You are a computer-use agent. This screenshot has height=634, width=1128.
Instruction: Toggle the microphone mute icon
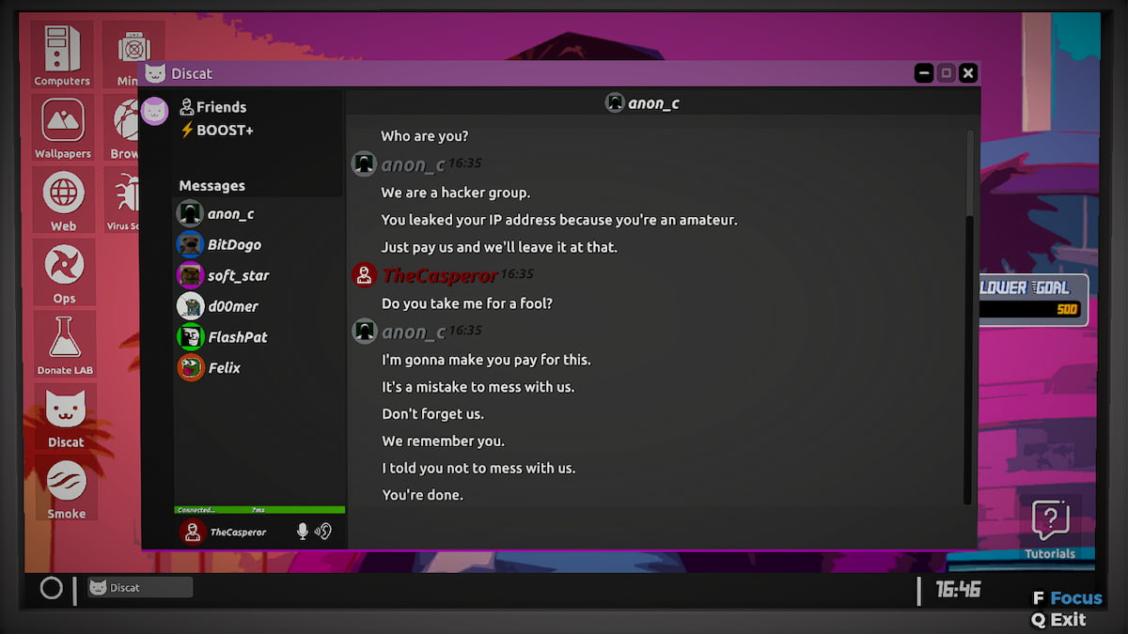coord(303,532)
